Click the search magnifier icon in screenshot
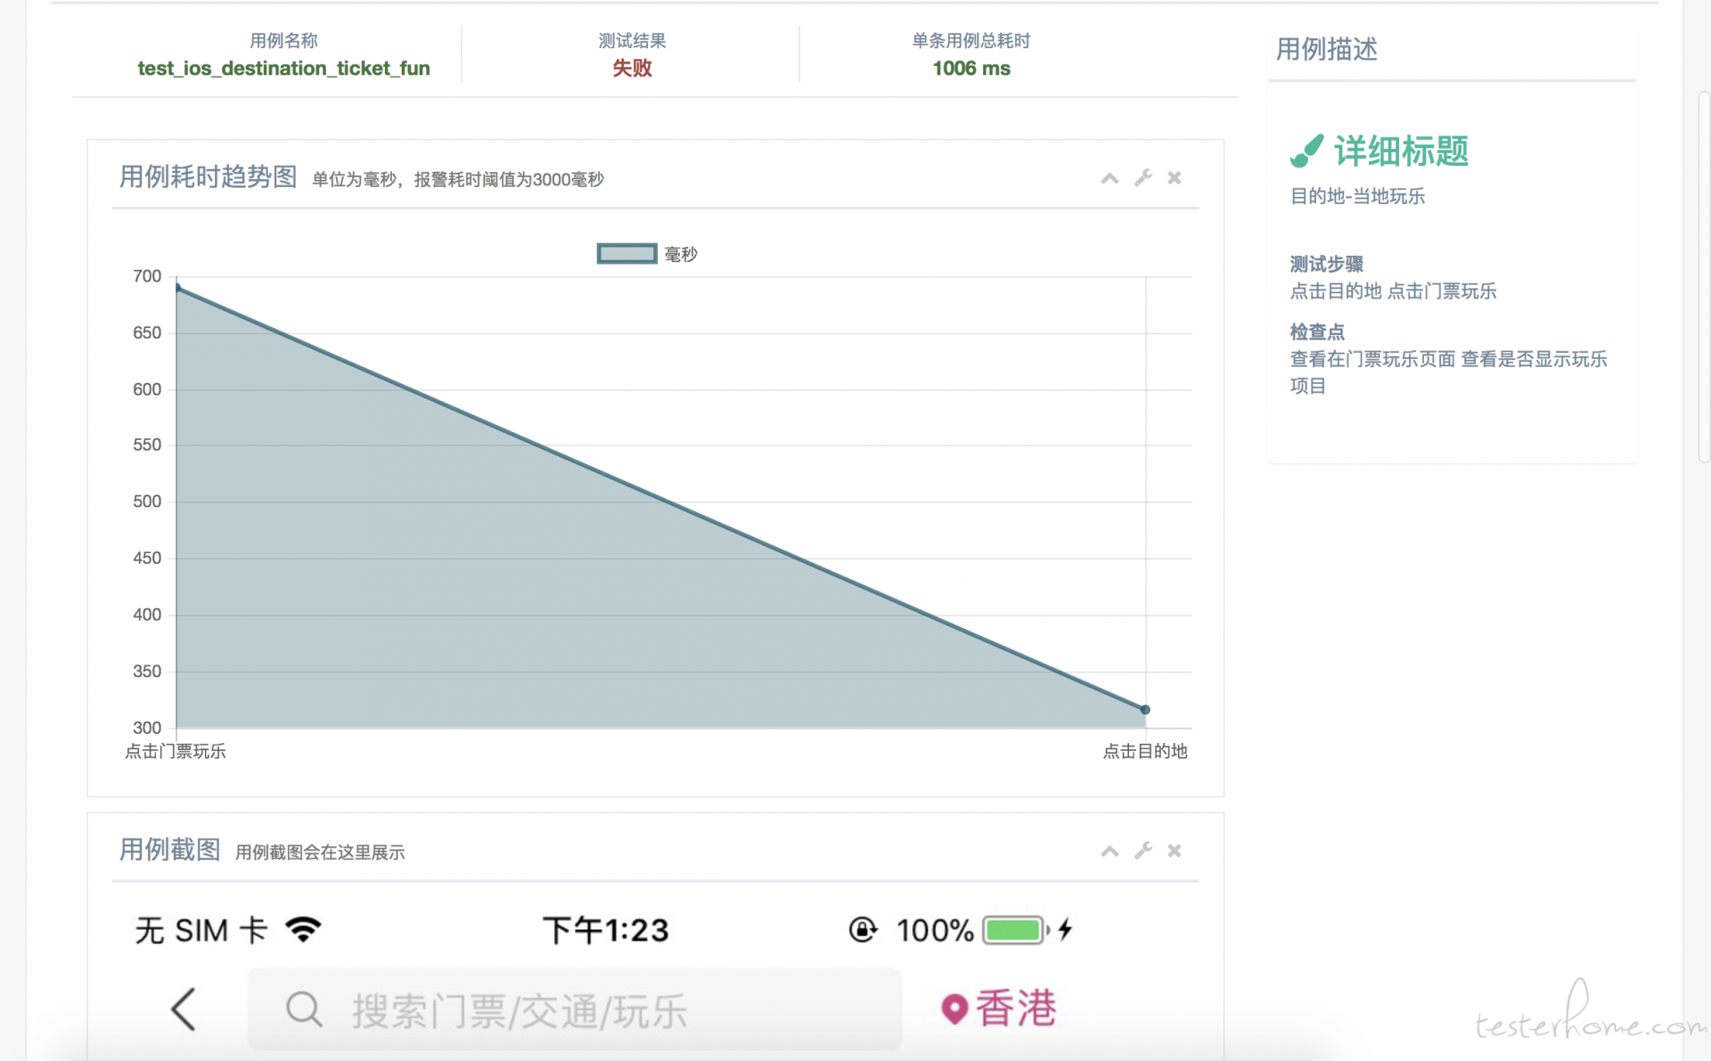The image size is (1711, 1061). coord(304,1010)
